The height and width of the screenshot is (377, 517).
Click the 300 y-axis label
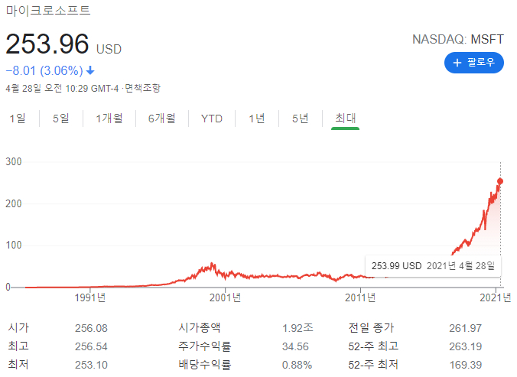[x=14, y=162]
